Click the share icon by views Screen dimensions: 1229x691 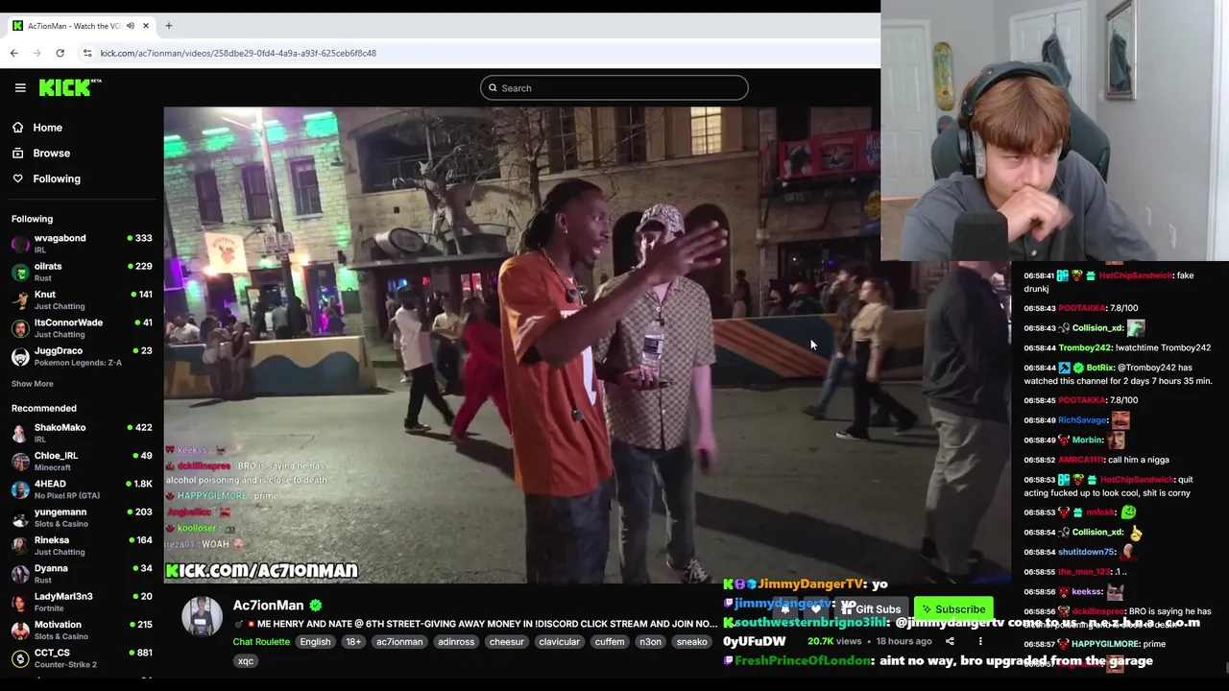tap(950, 641)
